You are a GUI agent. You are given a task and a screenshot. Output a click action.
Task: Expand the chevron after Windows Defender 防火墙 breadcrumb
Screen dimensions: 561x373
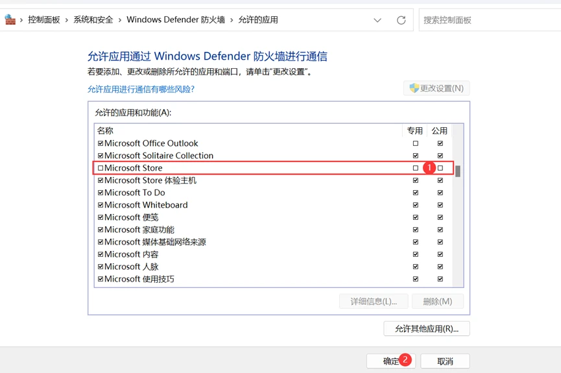(232, 20)
